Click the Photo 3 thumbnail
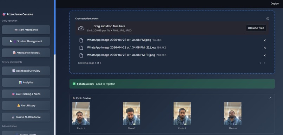Viewport: 283px width, 135px height. pos(182,114)
